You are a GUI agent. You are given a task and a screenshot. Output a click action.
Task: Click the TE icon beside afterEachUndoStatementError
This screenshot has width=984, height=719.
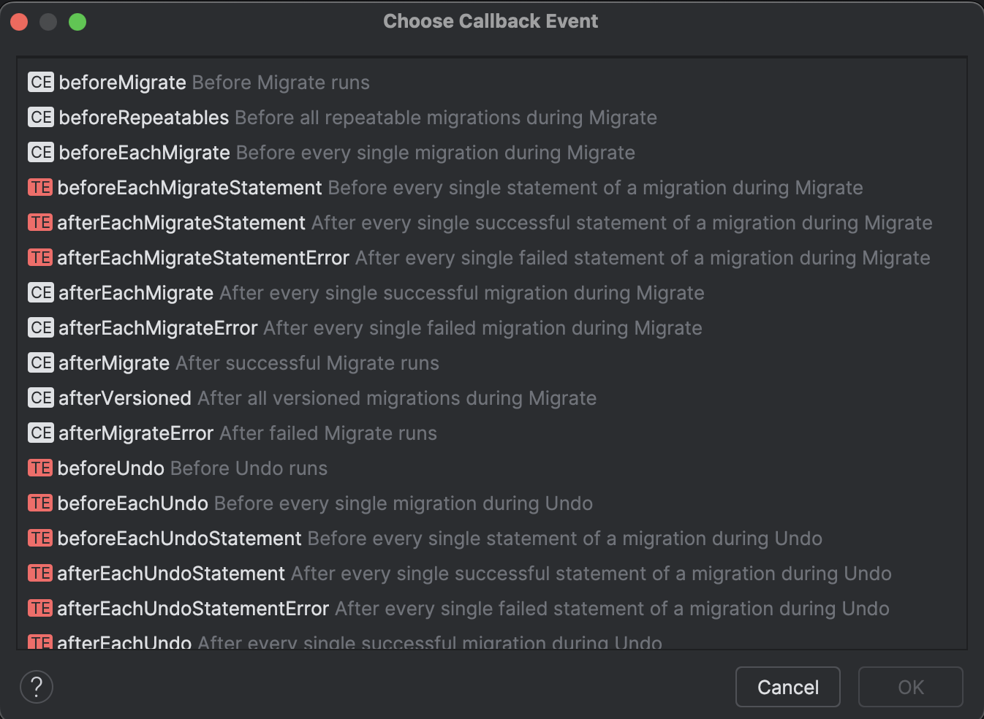click(40, 608)
